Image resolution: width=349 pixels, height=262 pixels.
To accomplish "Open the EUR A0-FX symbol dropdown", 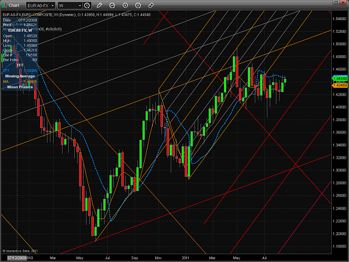I will (40, 6).
